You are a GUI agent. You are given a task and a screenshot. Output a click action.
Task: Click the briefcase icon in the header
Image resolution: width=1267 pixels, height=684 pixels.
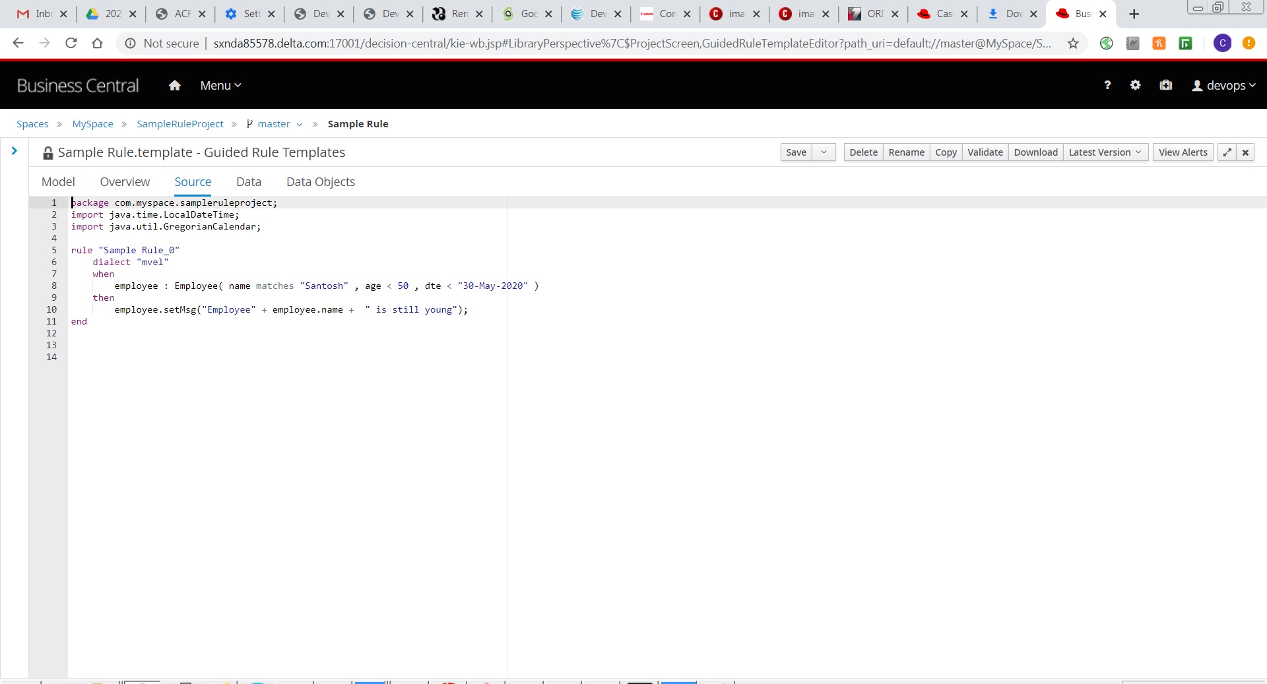click(x=1166, y=85)
